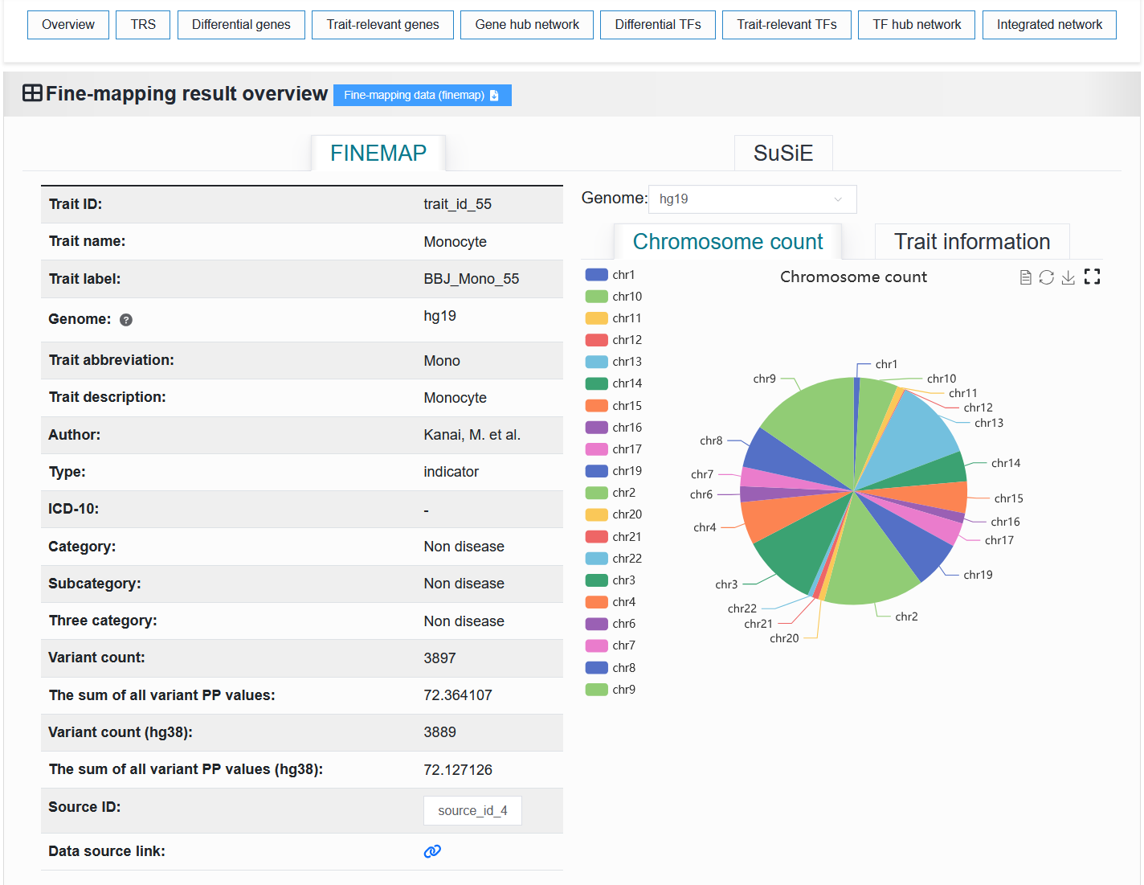The height and width of the screenshot is (885, 1144).
Task: Click the grid icon beside Fine-mapping result overview
Action: click(32, 93)
